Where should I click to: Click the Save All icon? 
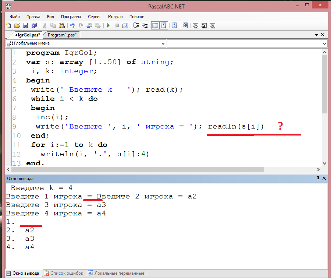tap(34, 25)
